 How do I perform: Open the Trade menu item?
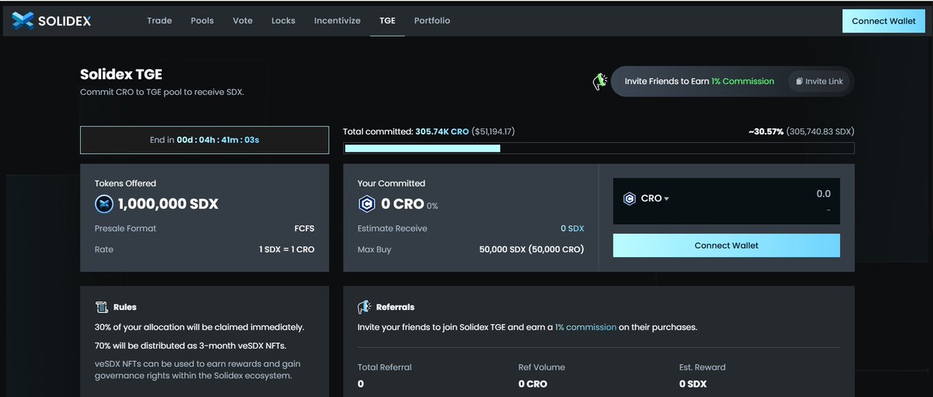pos(159,21)
